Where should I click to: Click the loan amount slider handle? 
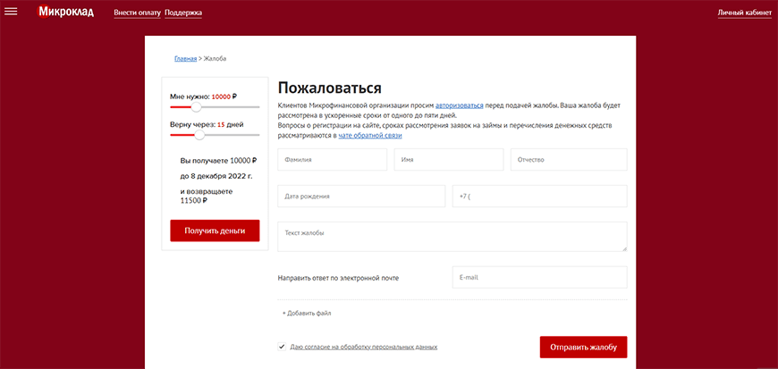pos(196,107)
